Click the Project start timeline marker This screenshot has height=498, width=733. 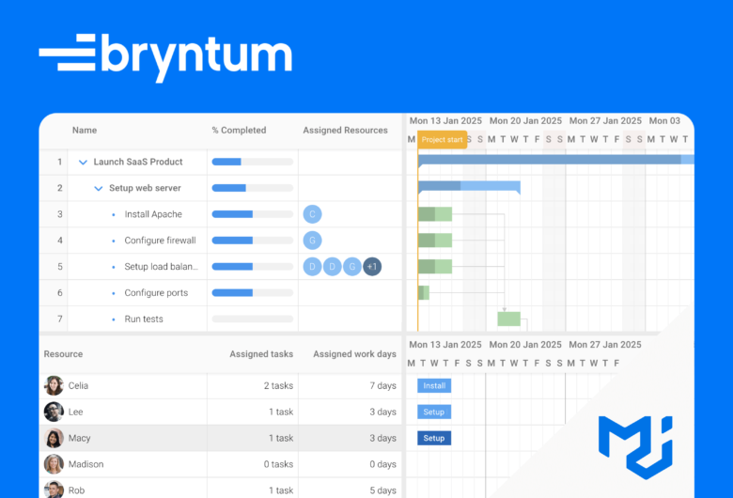[x=442, y=139]
